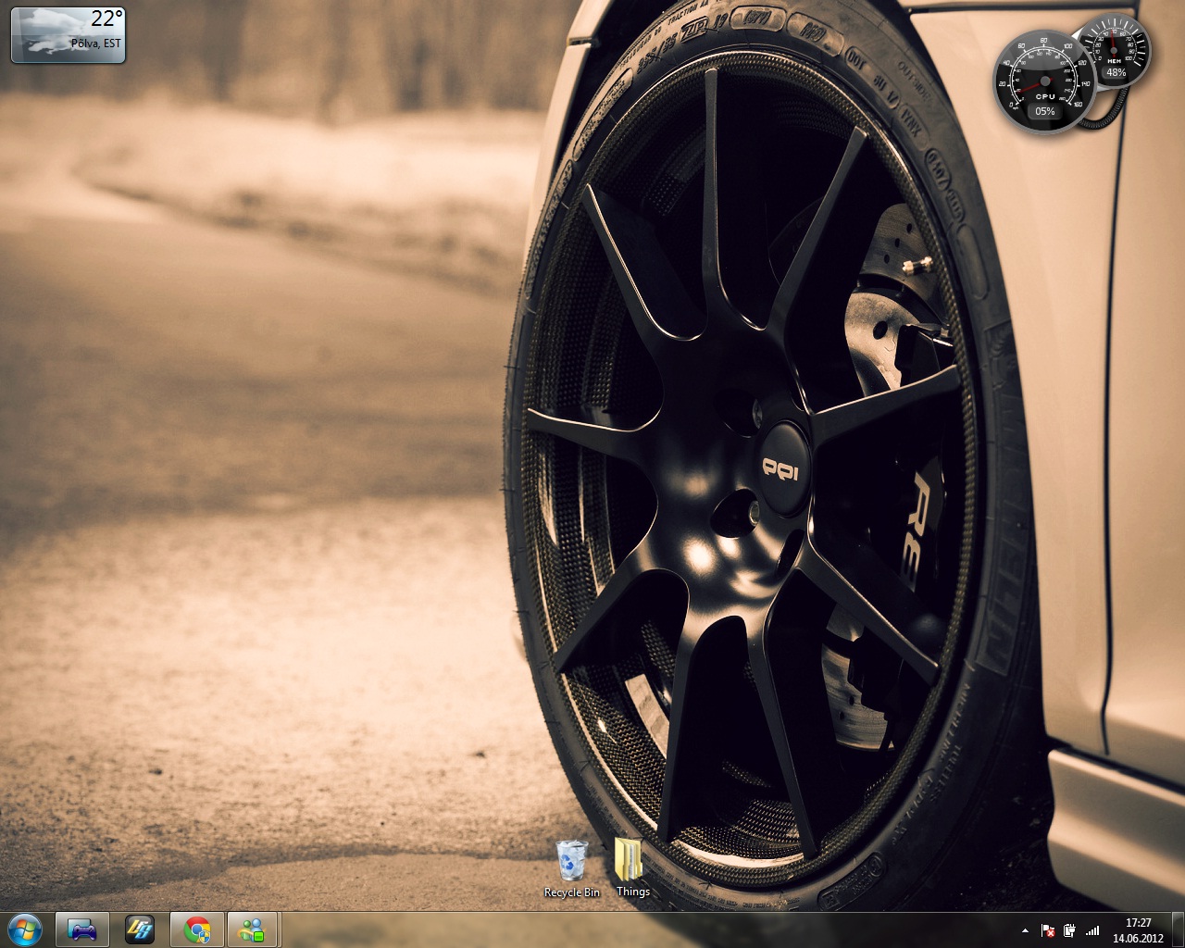Image resolution: width=1185 pixels, height=948 pixels.
Task: Open the Windows Start menu
Action: coord(24,929)
